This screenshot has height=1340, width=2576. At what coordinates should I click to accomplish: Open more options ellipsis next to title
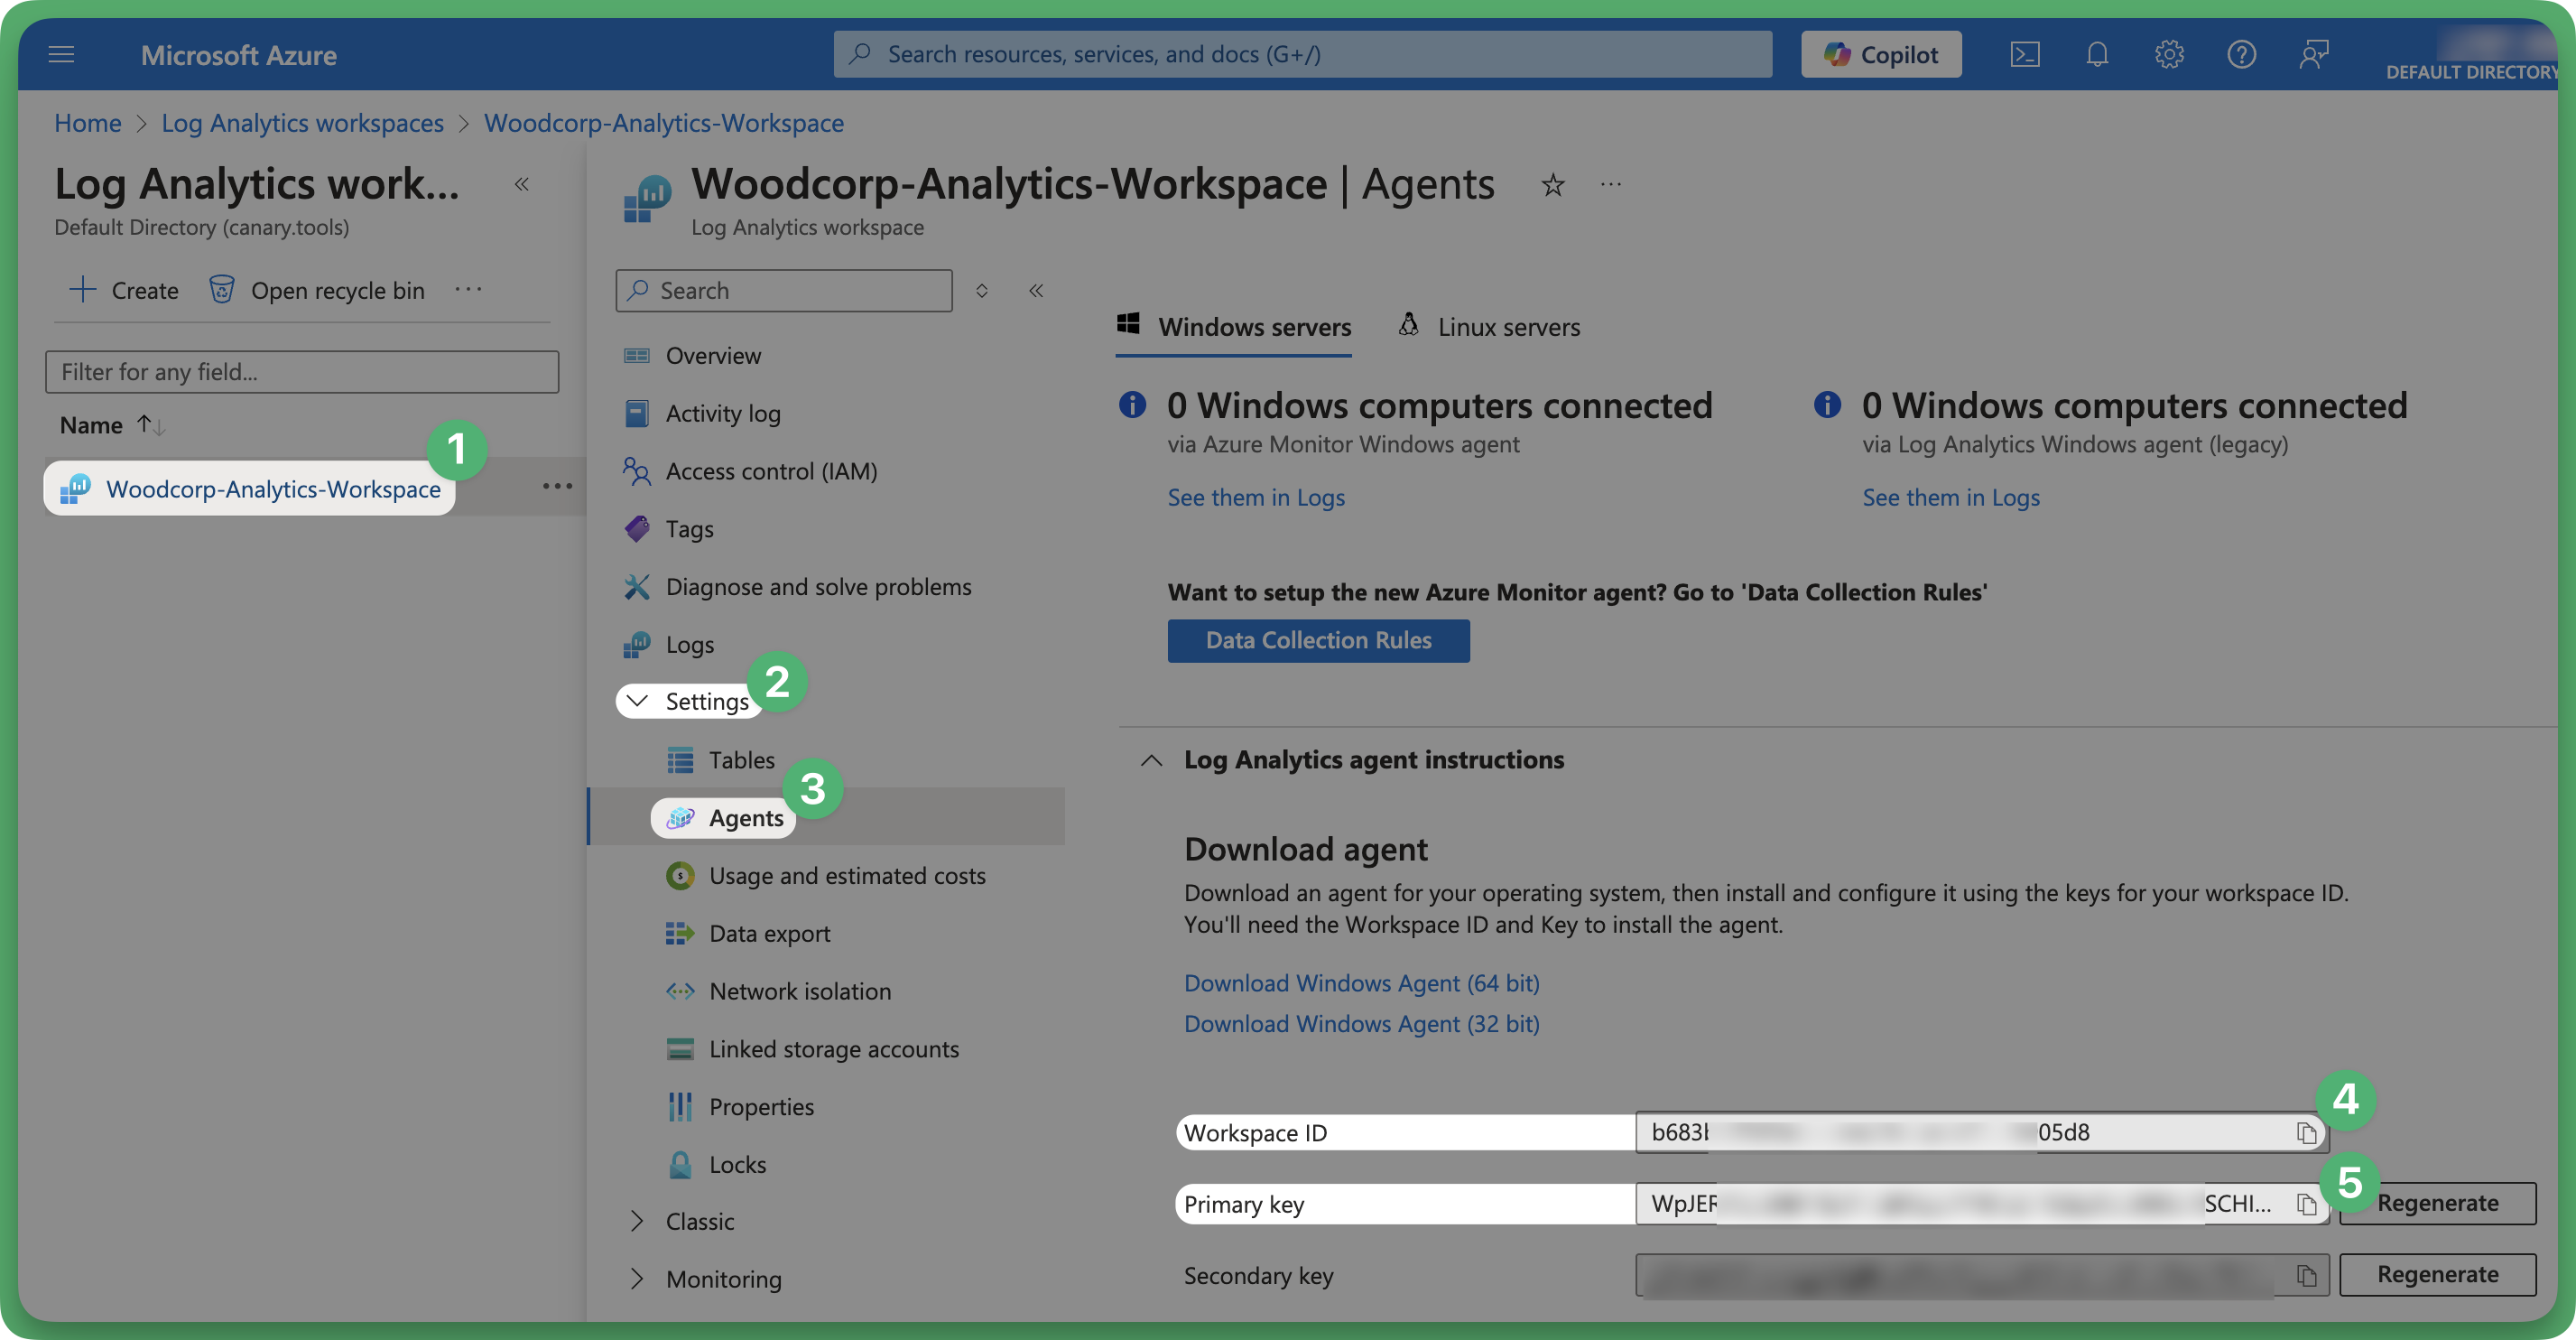click(x=1610, y=184)
